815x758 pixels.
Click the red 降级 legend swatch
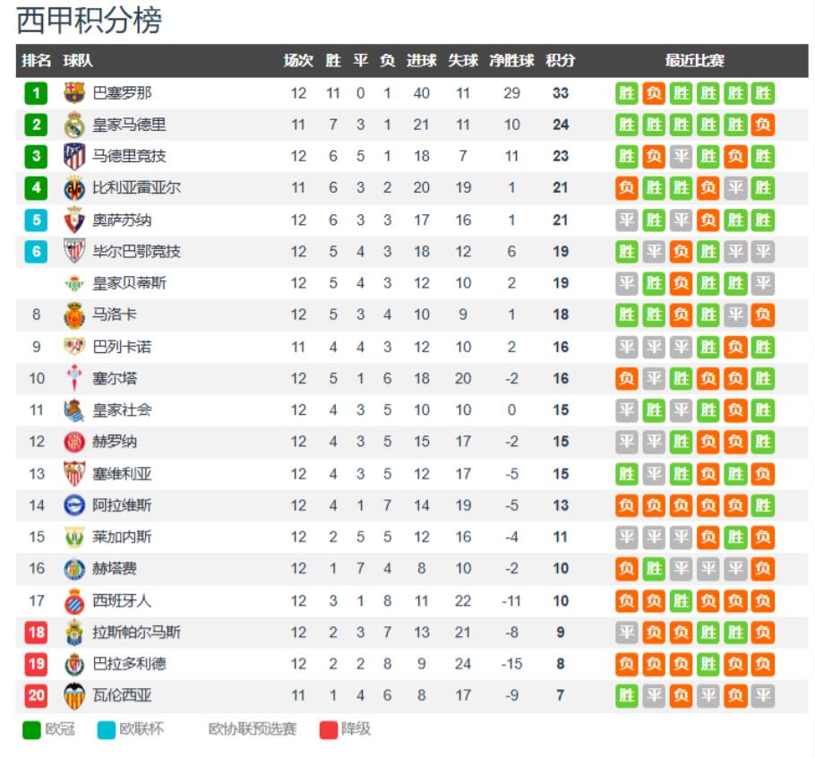[x=329, y=729]
